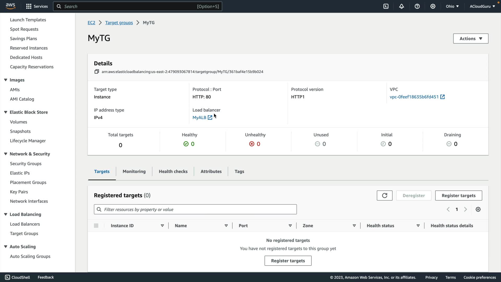This screenshot has width=501, height=282.
Task: Open the help question mark icon
Action: click(417, 6)
